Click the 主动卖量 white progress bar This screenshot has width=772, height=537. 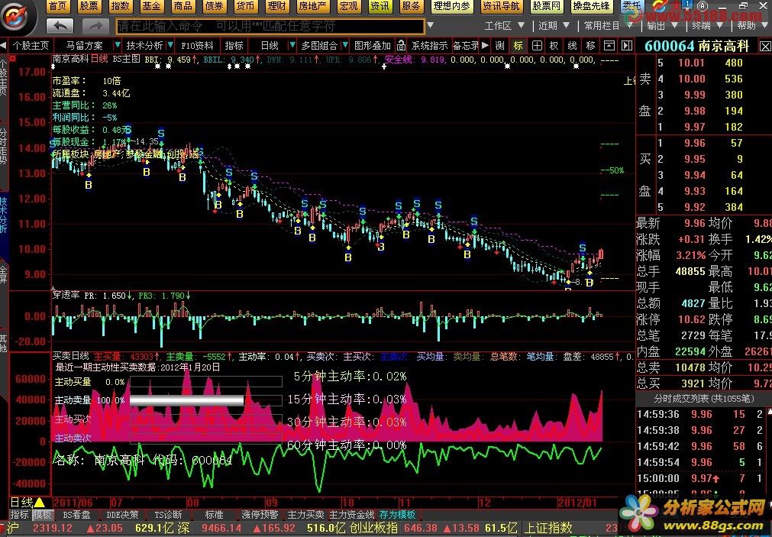click(x=186, y=400)
